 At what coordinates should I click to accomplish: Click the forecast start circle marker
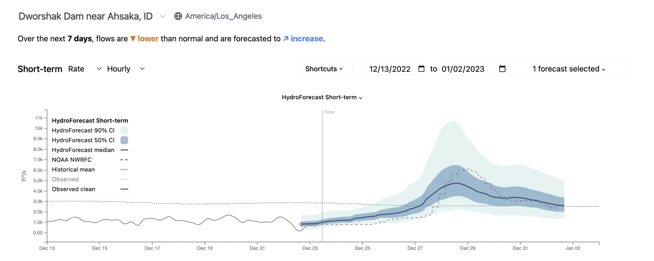coord(301,224)
